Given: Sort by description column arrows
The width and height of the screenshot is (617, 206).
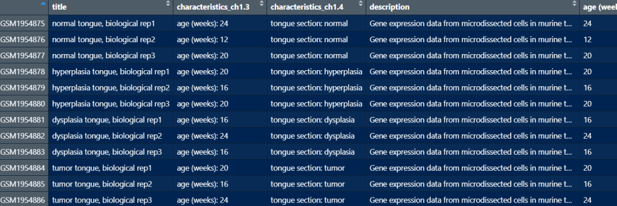Looking at the screenshot, I should click(x=574, y=3).
